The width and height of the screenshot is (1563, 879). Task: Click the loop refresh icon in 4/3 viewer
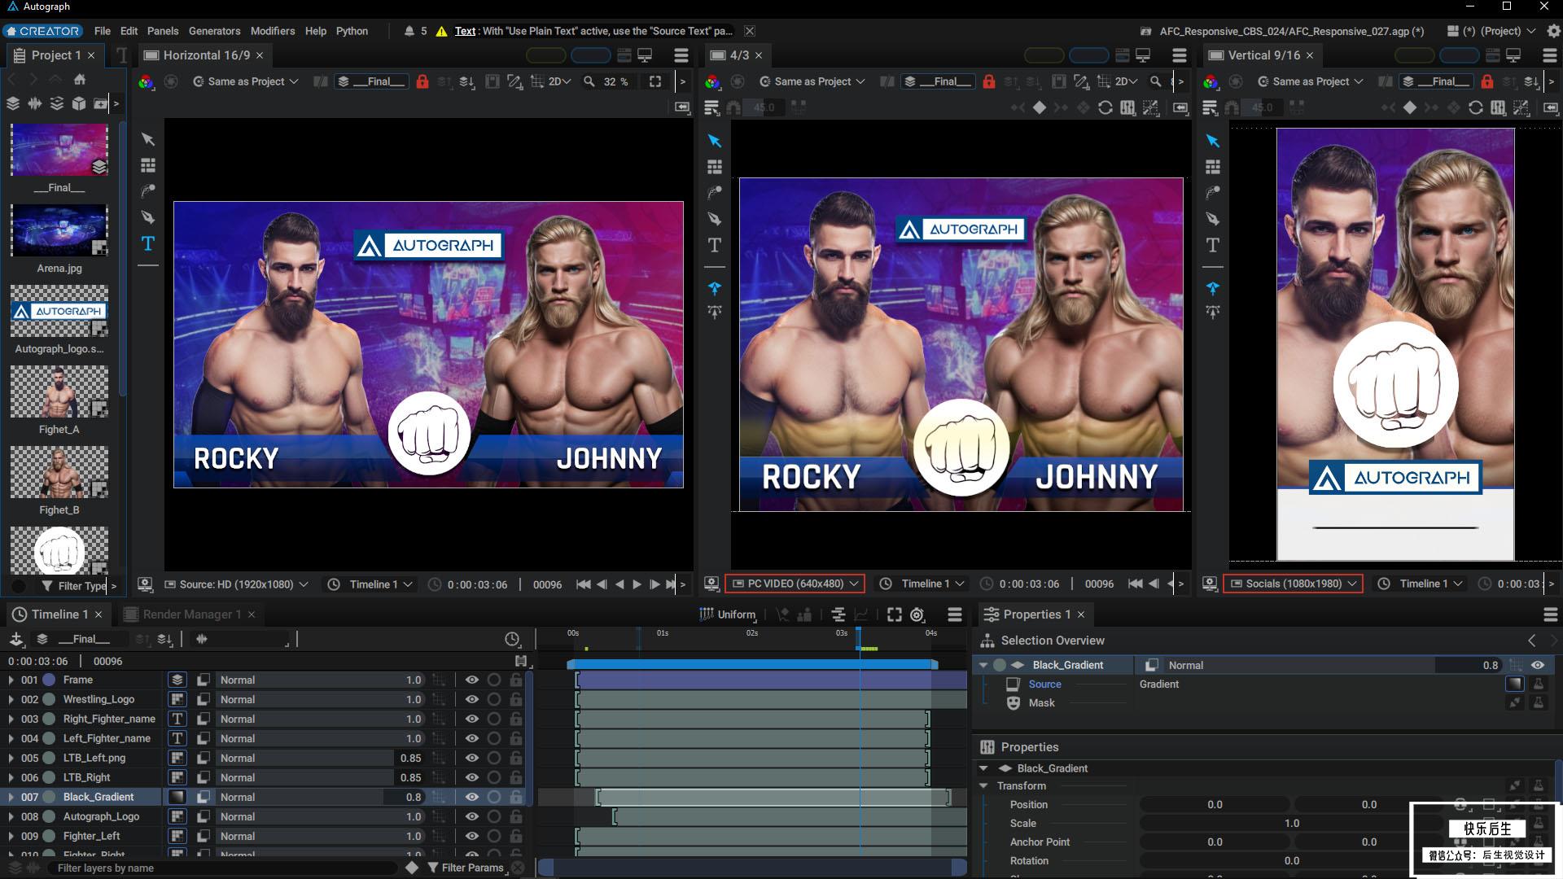(x=1105, y=107)
